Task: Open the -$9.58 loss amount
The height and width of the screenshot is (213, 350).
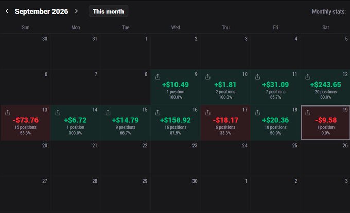Action: click(x=326, y=120)
